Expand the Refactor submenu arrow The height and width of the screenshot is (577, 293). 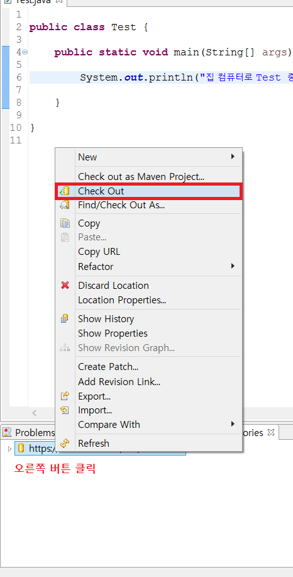tap(233, 266)
